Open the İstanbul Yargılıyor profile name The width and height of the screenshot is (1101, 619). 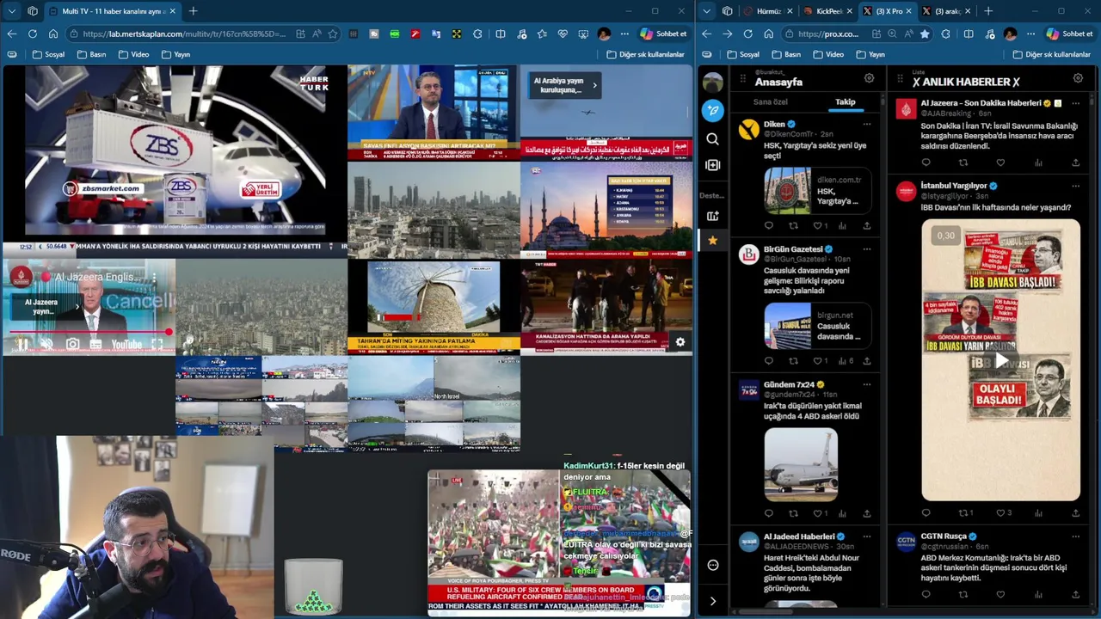click(953, 186)
